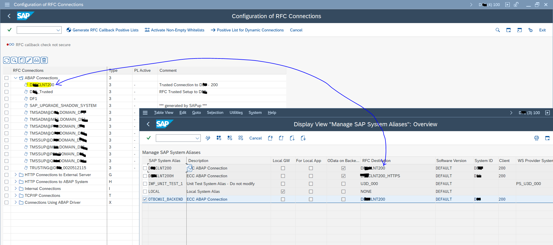Click the Refresh icon above RFC Connections tree
The image size is (553, 245).
coord(7,60)
